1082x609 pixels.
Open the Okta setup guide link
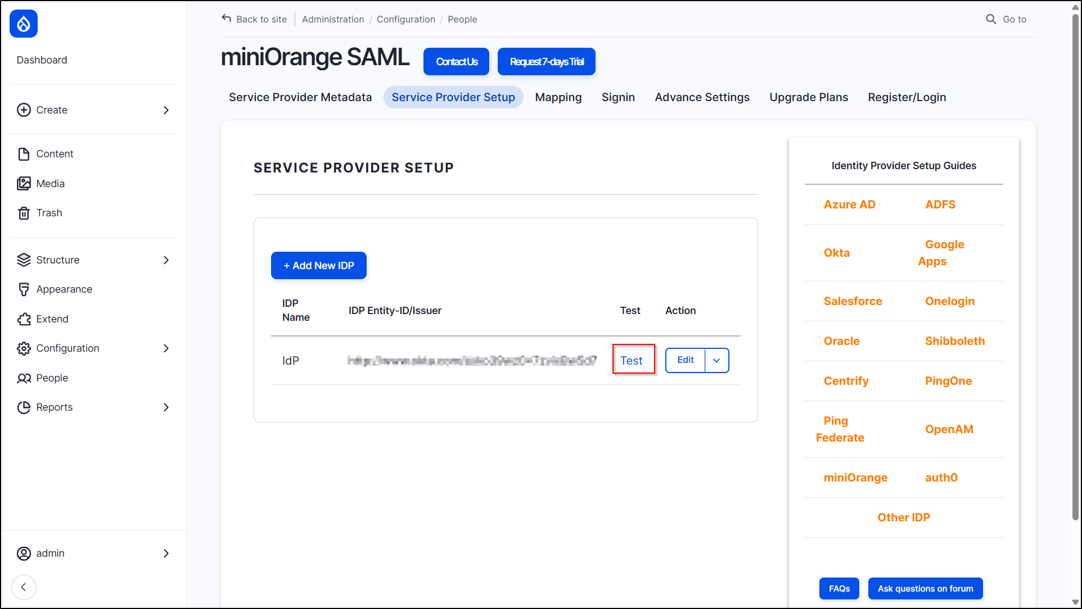tap(837, 252)
